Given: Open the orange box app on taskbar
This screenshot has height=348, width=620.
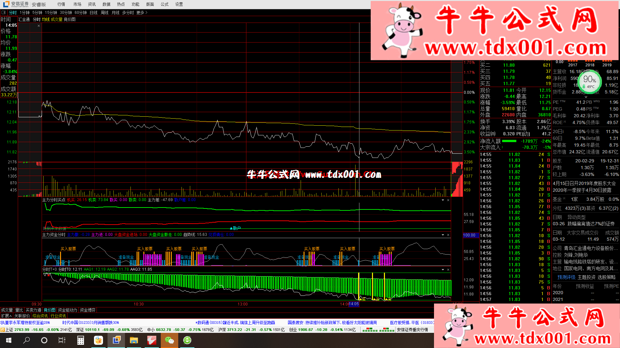Looking at the screenshot, I should coord(98,340).
